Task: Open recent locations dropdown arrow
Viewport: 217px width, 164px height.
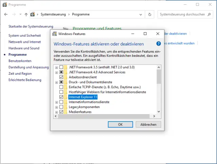Action: (x=20, y=14)
